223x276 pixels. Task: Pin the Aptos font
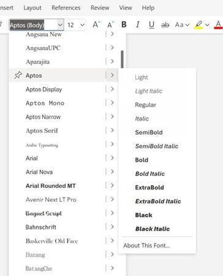tap(18, 75)
